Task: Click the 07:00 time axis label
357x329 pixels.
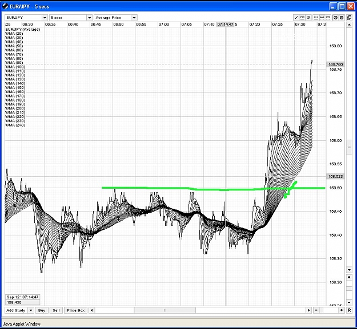Action: click(x=164, y=25)
